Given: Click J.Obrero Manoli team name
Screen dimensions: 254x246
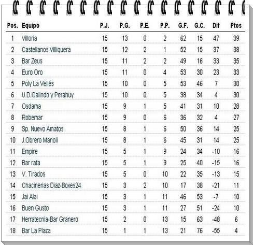Looking at the screenshot, I should point(40,140).
